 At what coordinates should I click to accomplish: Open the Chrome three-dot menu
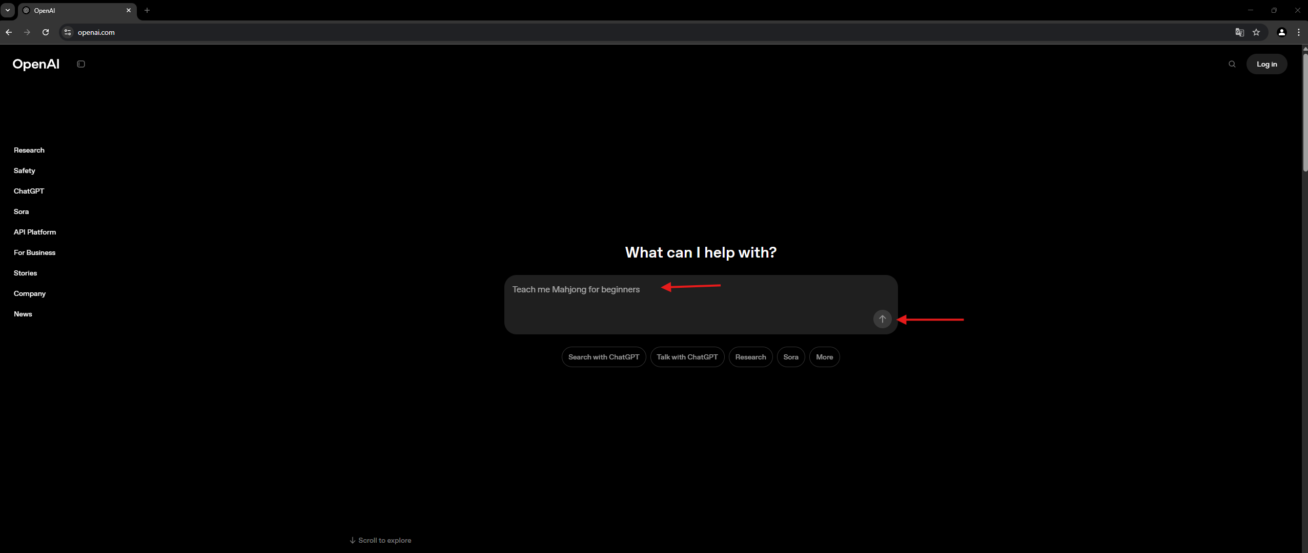1299,32
